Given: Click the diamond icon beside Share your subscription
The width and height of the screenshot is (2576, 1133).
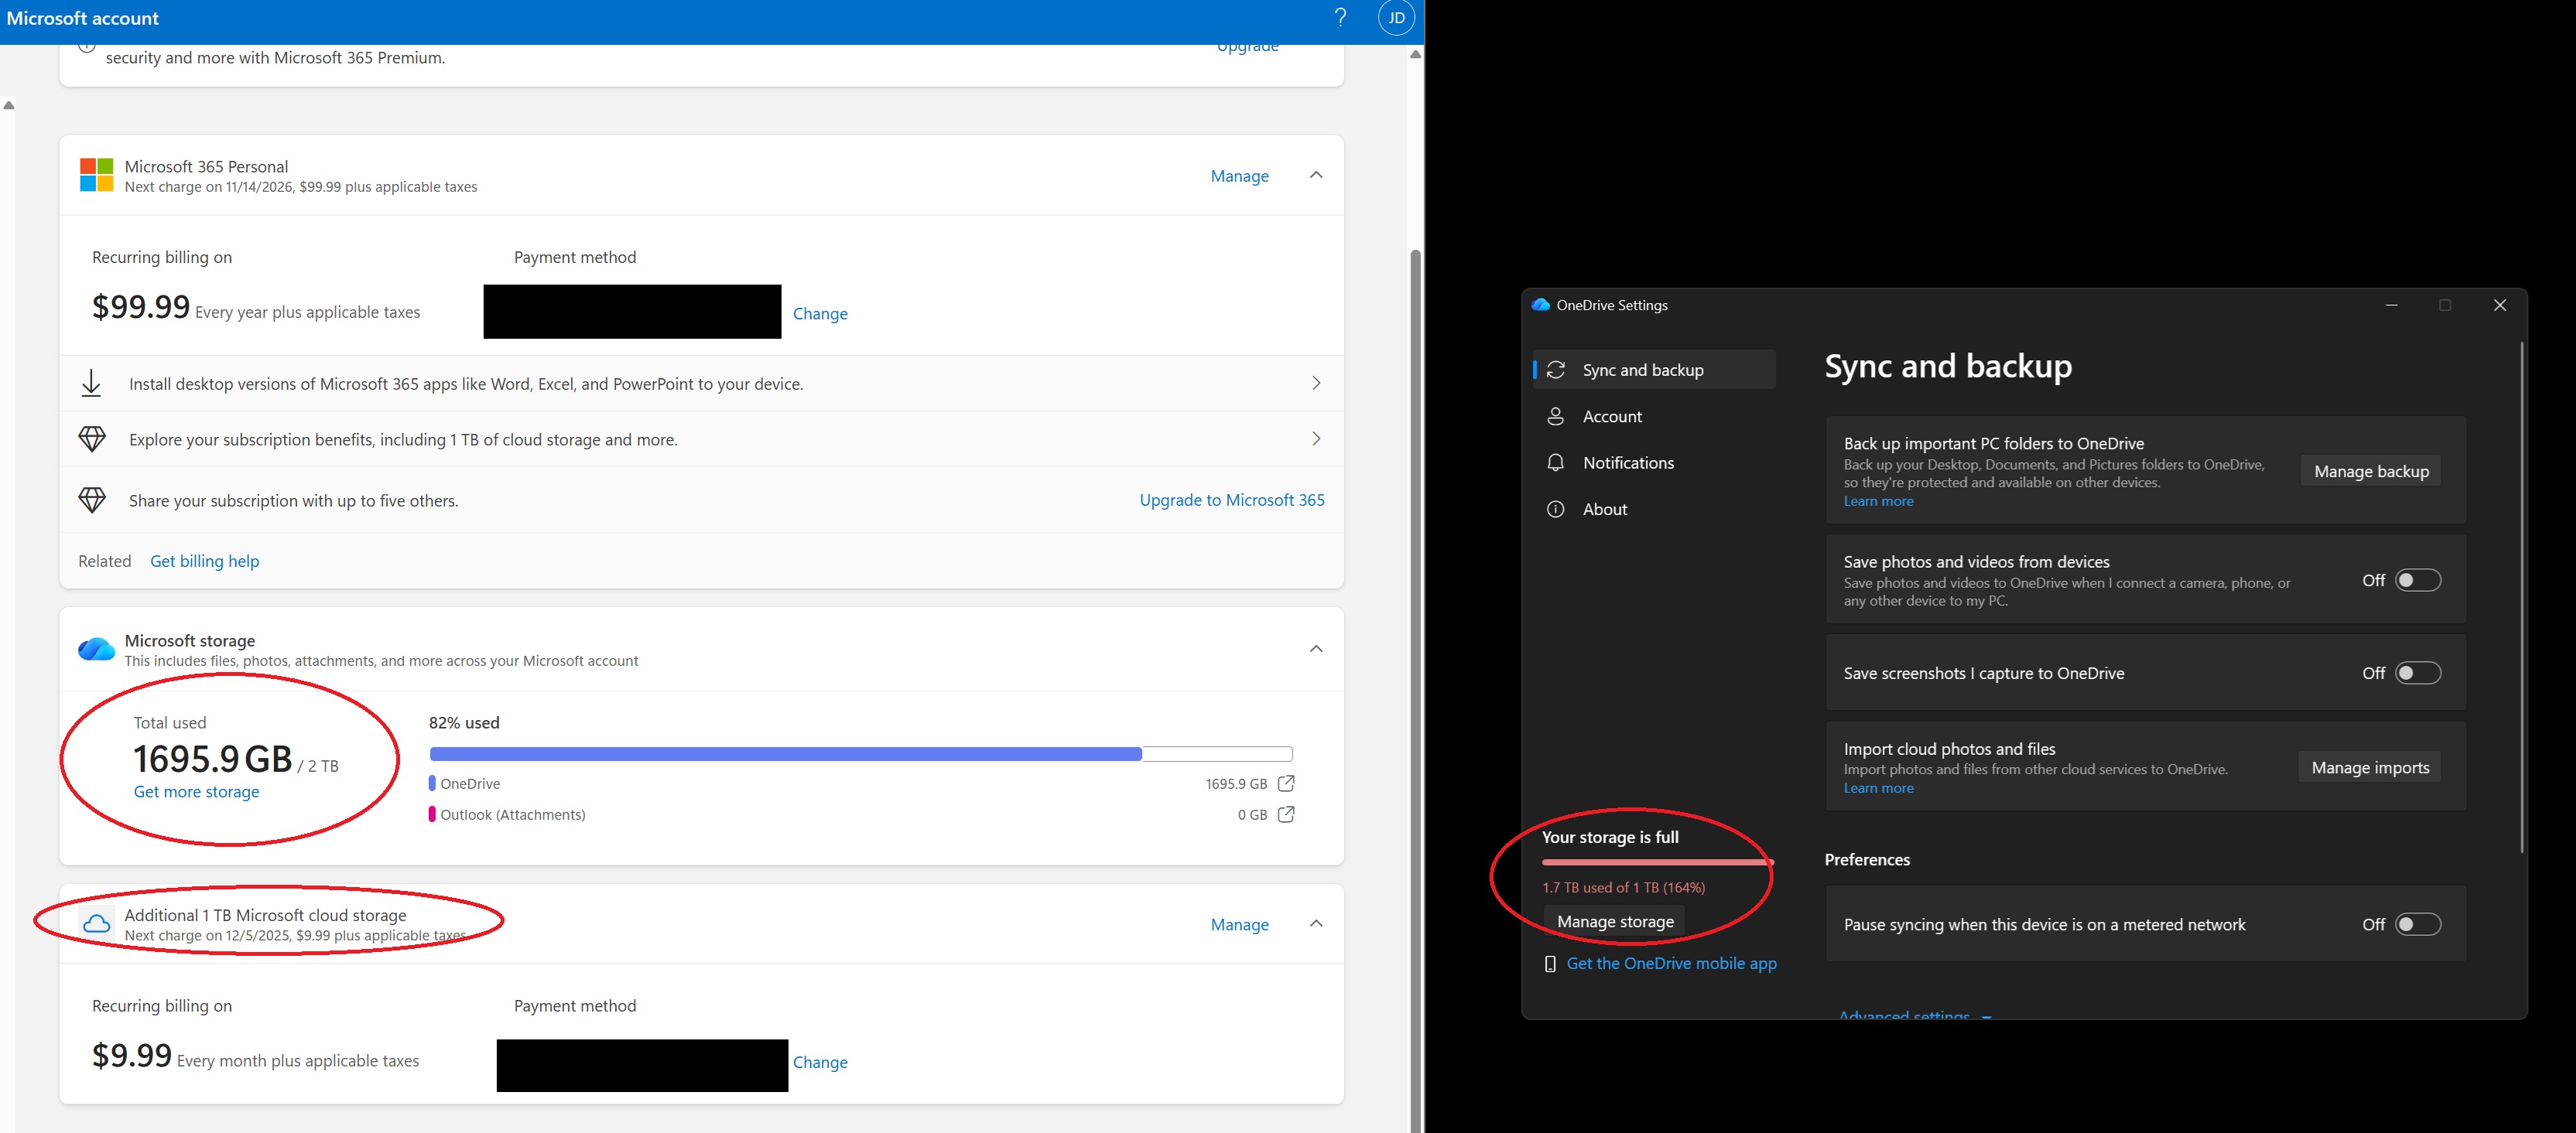Looking at the screenshot, I should tap(92, 500).
